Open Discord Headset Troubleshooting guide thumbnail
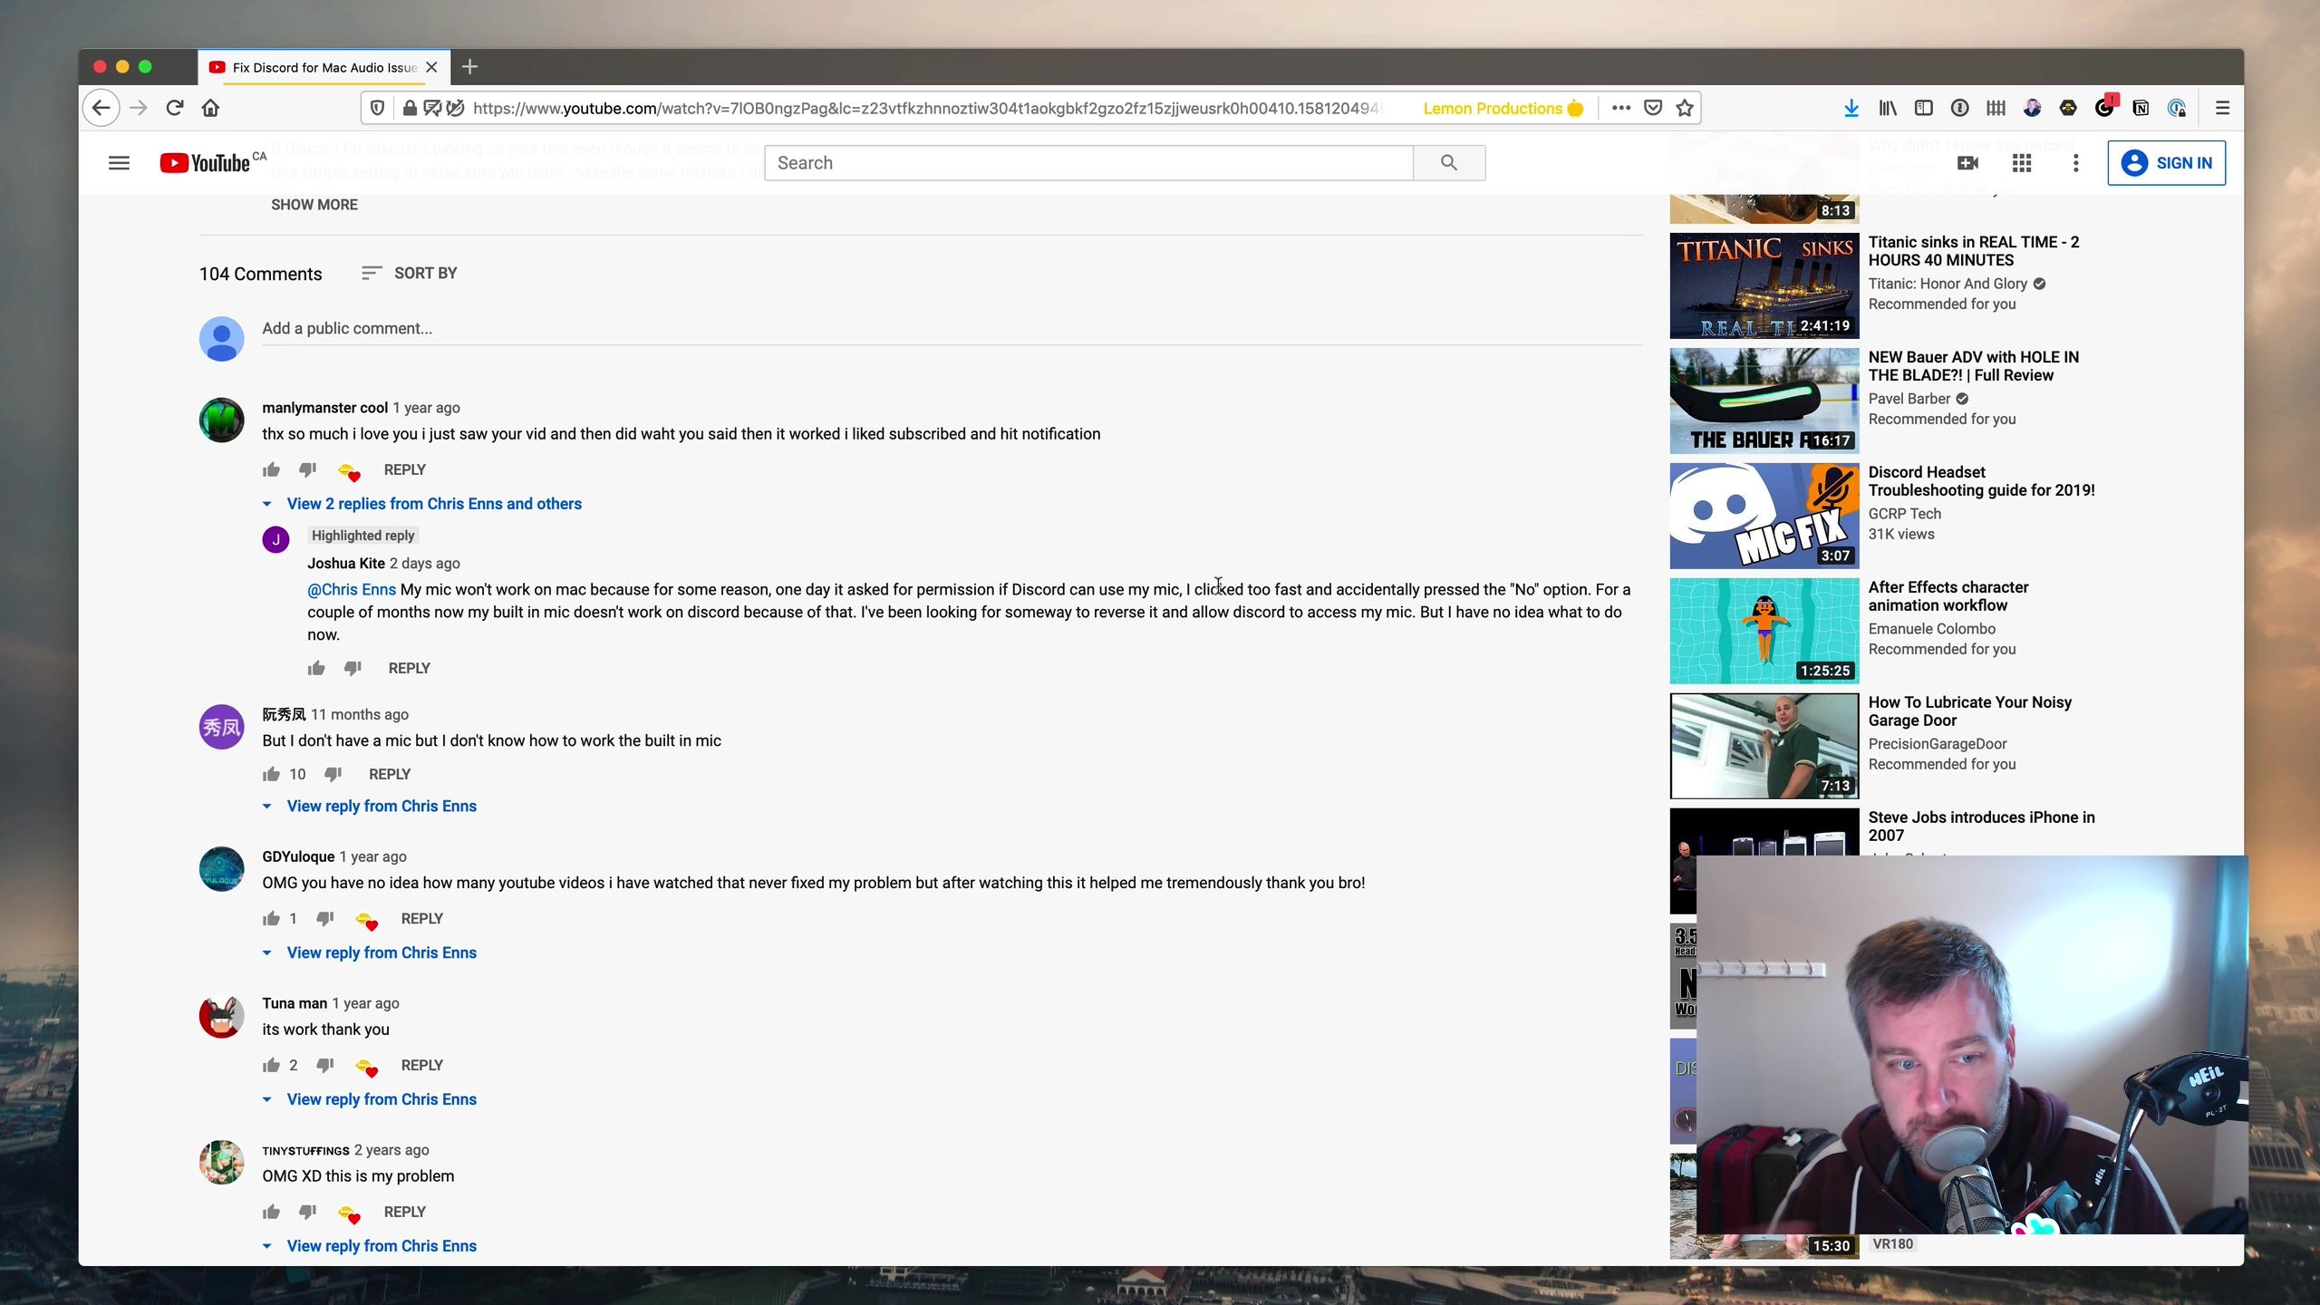 [x=1764, y=516]
